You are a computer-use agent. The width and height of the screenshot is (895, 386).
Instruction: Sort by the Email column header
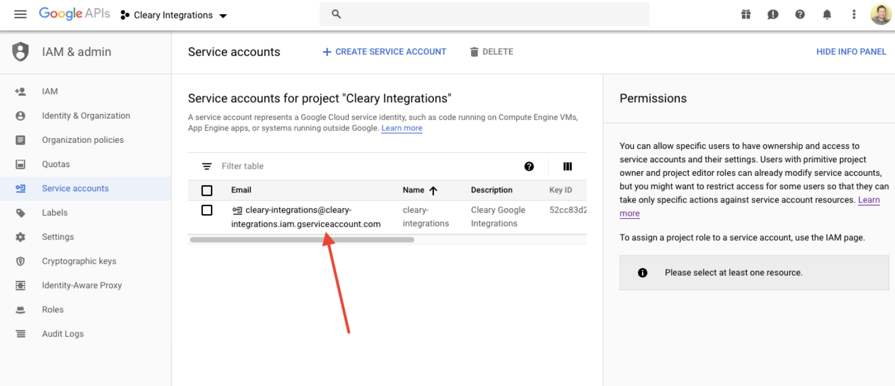click(x=241, y=190)
